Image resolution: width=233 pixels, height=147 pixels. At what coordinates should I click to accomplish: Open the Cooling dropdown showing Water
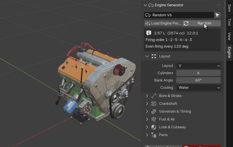(198, 87)
